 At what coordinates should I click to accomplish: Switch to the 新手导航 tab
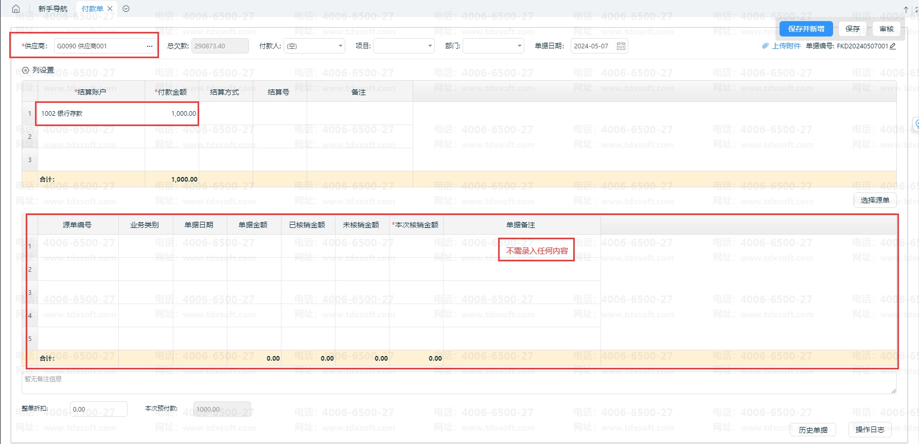click(52, 9)
